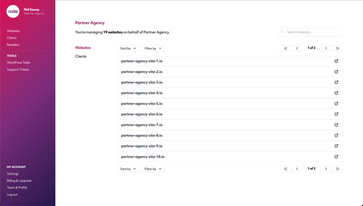Open the partner-agency-site-10.io row
363x206 pixels.
pos(230,157)
